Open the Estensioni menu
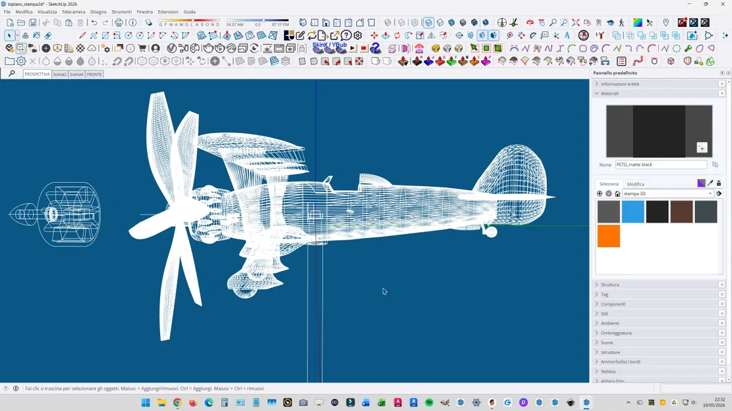Image resolution: width=732 pixels, height=411 pixels. tap(168, 12)
